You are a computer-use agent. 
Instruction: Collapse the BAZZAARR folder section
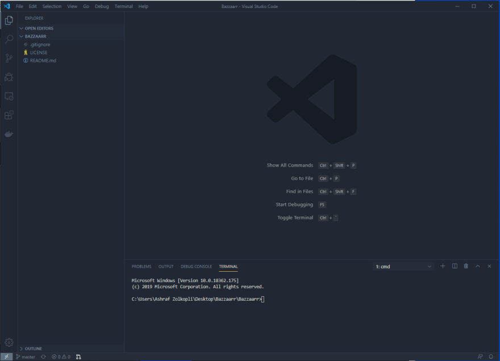(x=71, y=36)
